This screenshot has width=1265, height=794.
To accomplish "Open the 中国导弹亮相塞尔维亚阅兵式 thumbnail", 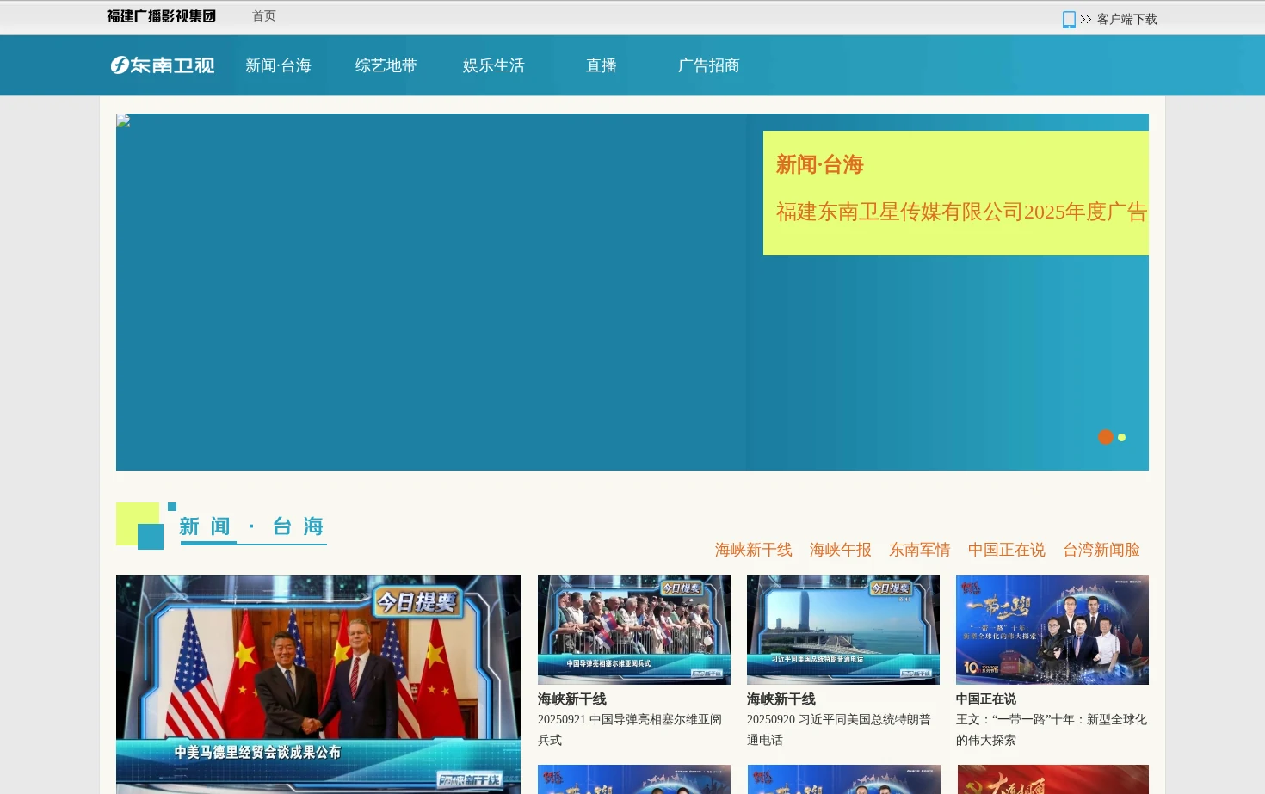I will point(634,630).
